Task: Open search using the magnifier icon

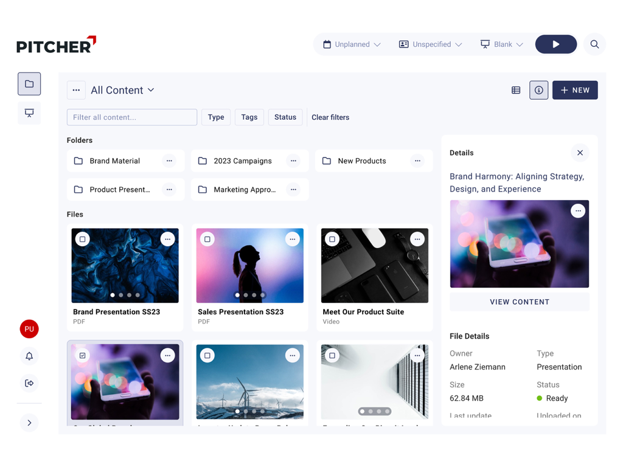Action: click(x=594, y=44)
